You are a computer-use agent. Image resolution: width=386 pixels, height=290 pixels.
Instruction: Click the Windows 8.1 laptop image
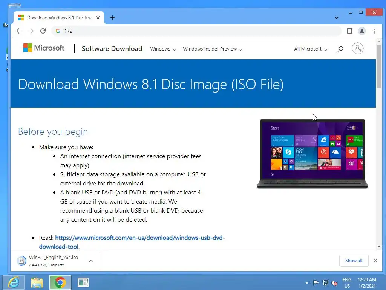312,154
